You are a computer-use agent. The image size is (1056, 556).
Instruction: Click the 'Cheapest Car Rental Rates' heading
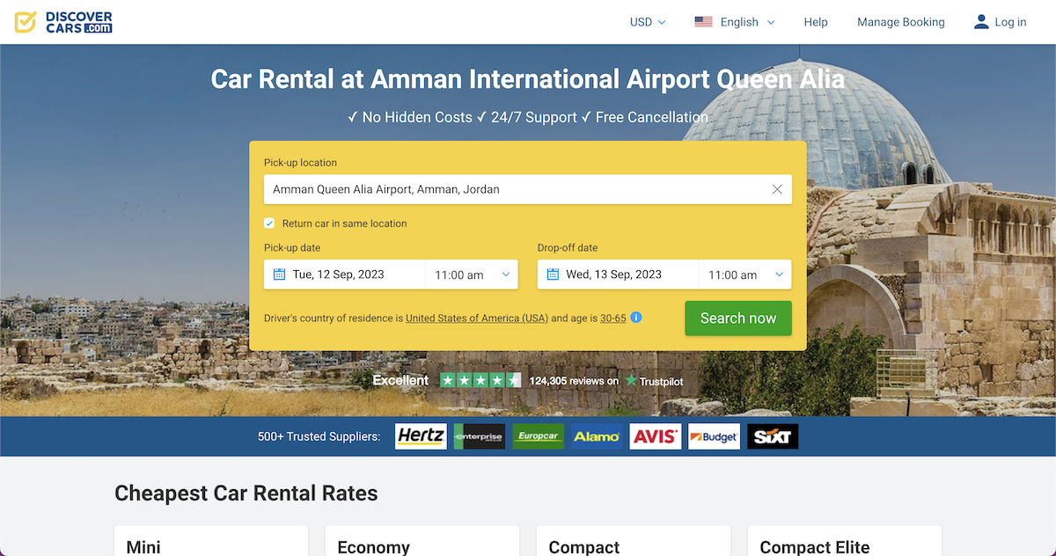coord(246,493)
